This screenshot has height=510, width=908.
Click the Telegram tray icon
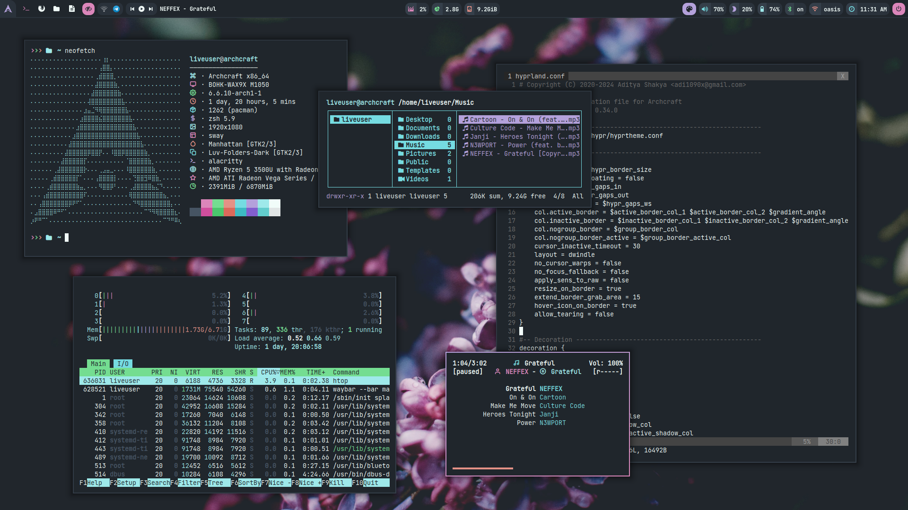tap(116, 9)
